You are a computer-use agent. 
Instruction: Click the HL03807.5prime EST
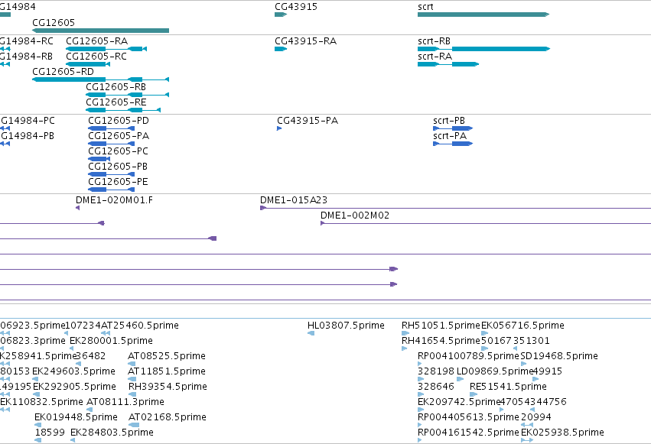(311, 333)
